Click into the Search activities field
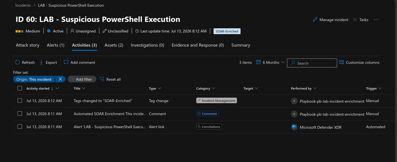Viewport: 397px width, 162px height. click(x=312, y=63)
